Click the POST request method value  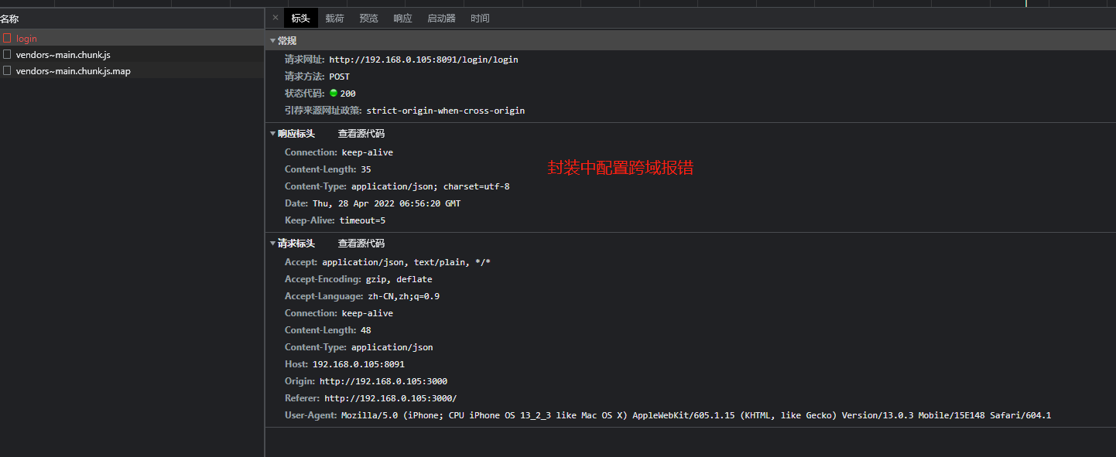click(339, 77)
